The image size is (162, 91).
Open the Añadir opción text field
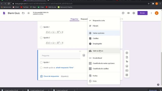(48, 68)
